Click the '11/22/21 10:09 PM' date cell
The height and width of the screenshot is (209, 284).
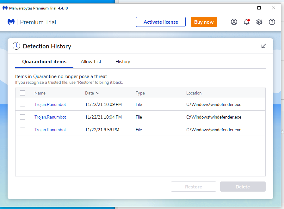(103, 104)
